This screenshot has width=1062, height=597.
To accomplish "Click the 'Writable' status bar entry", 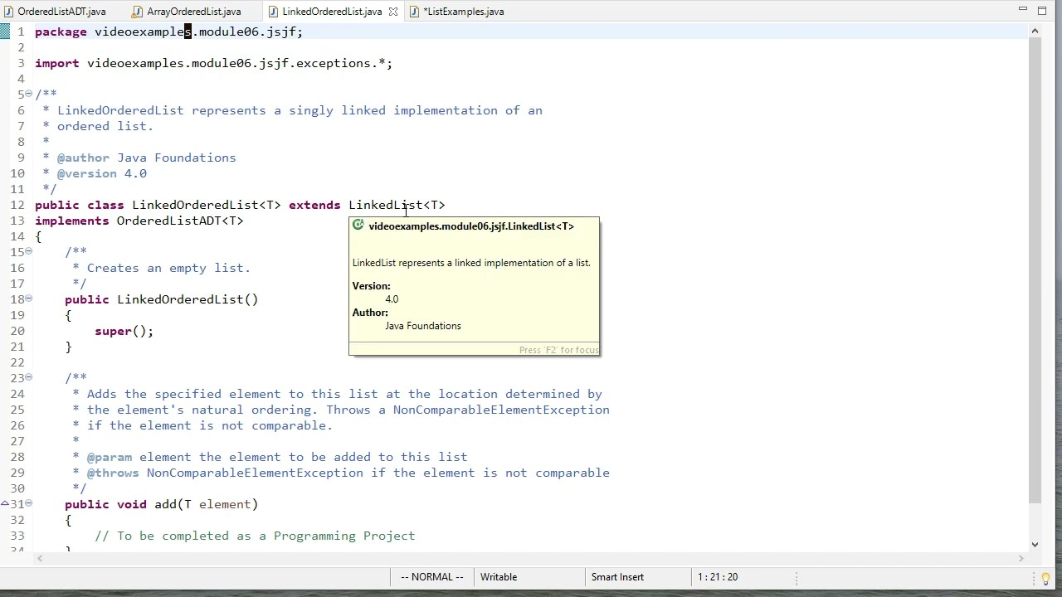I will click(499, 577).
